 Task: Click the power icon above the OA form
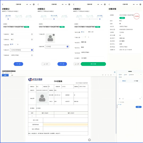coord(115,72)
